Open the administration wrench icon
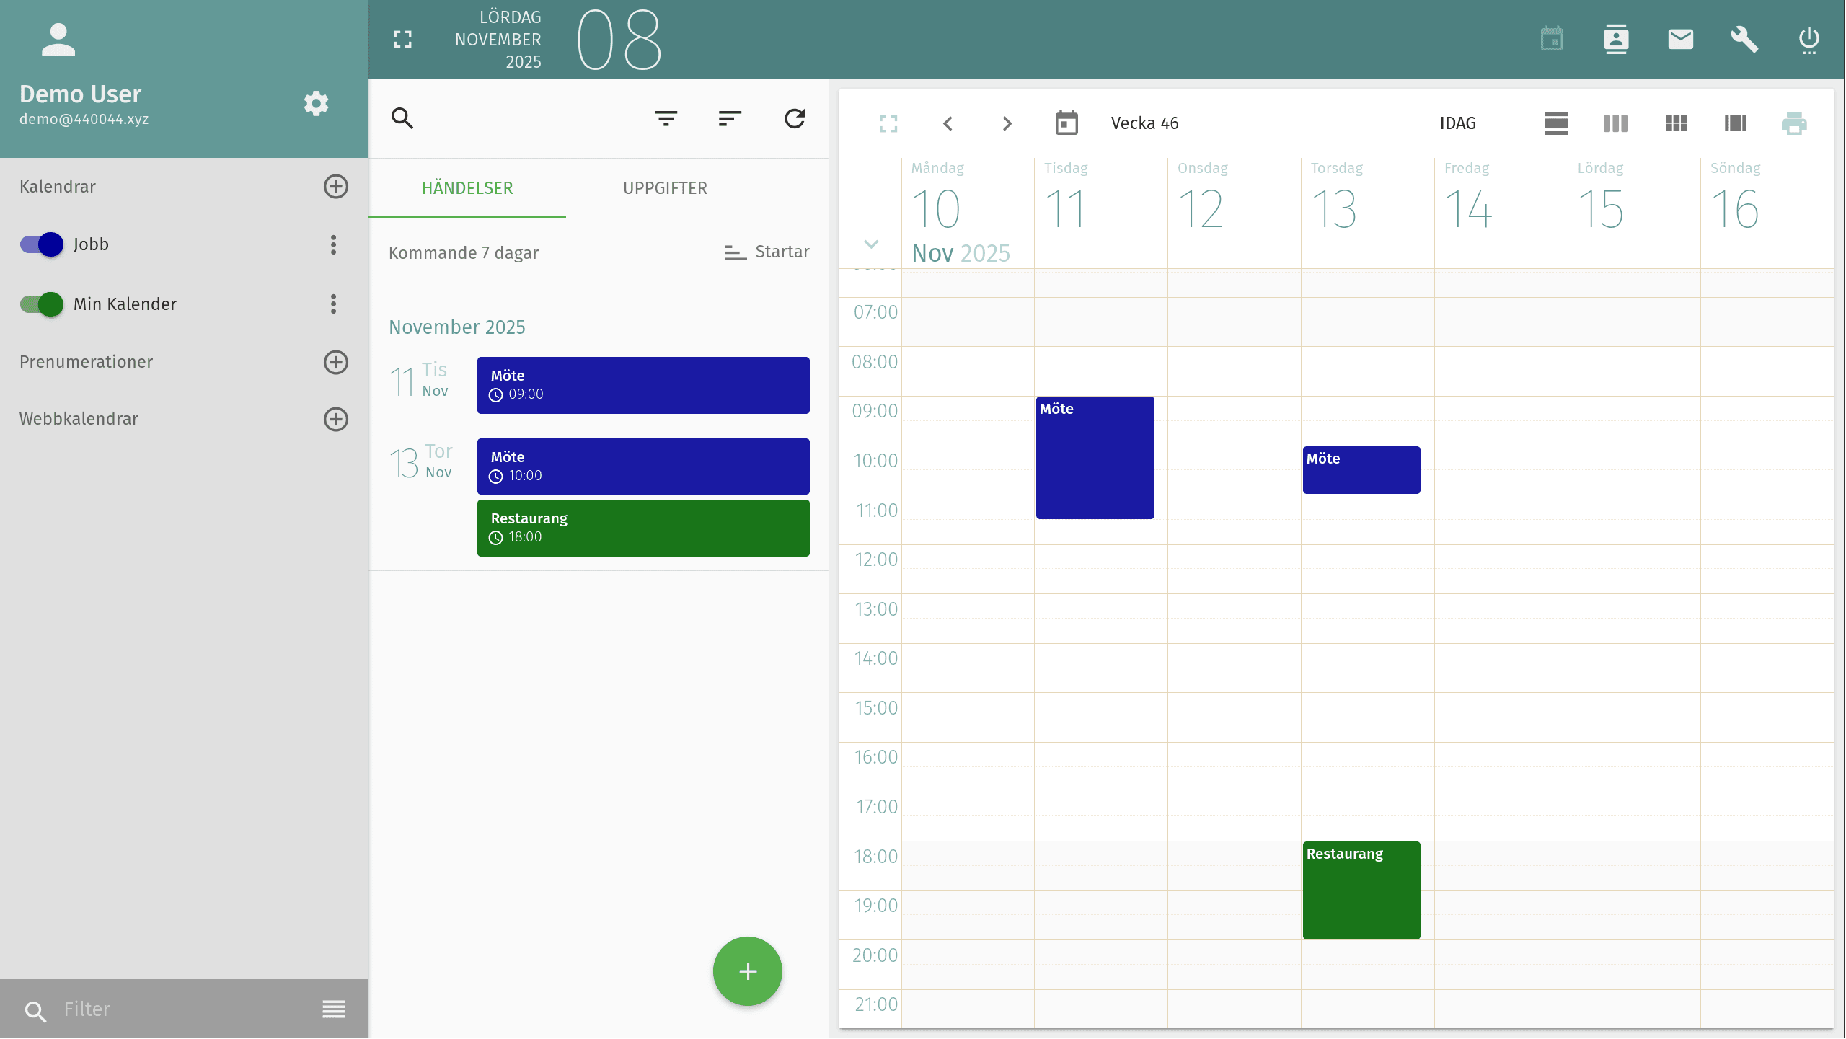 [x=1744, y=39]
